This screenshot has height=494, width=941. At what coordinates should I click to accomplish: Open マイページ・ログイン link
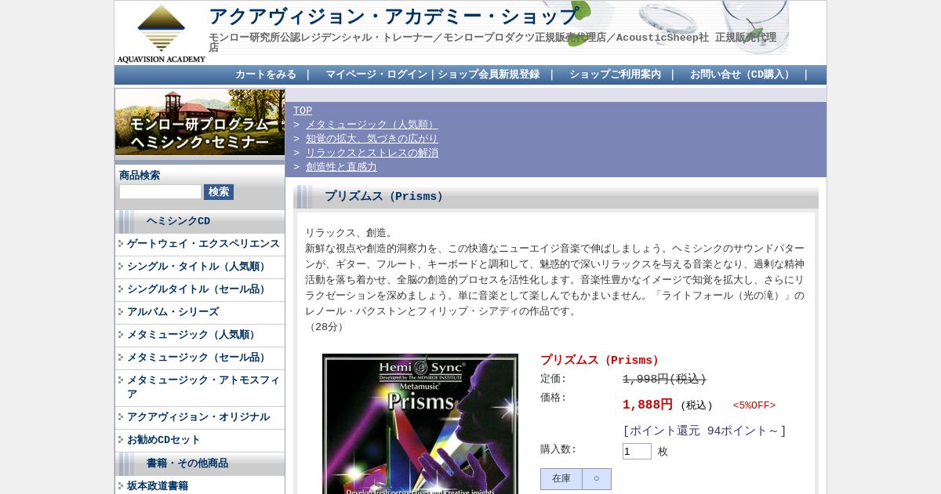(x=376, y=74)
